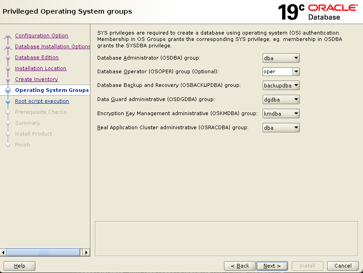
Task: Click the Root script execution step marker icon
Action: pos(8,101)
